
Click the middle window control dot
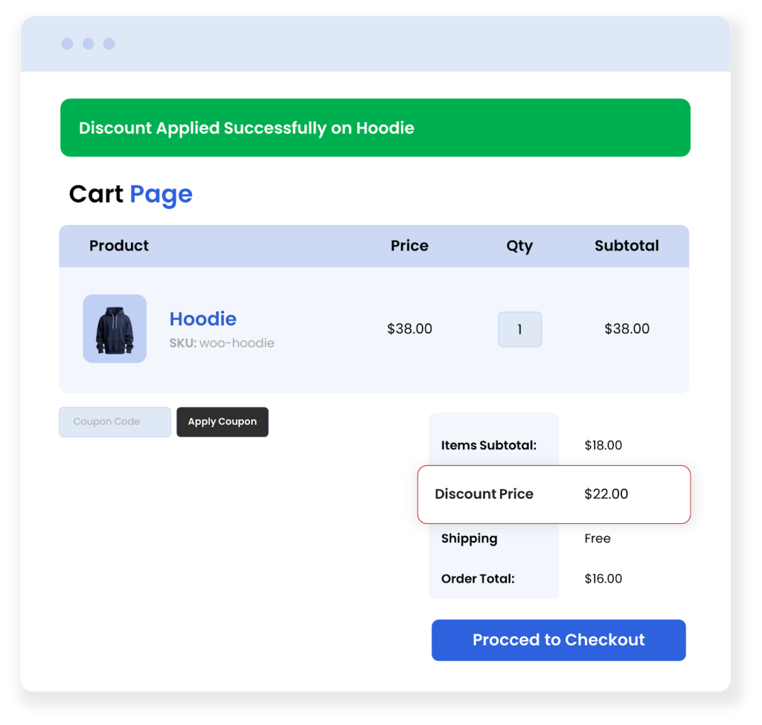(x=88, y=44)
